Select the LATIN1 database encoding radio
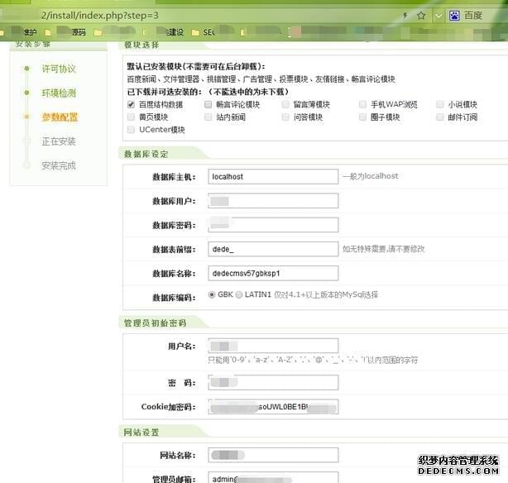Image resolution: width=508 pixels, height=483 pixels. click(x=239, y=294)
